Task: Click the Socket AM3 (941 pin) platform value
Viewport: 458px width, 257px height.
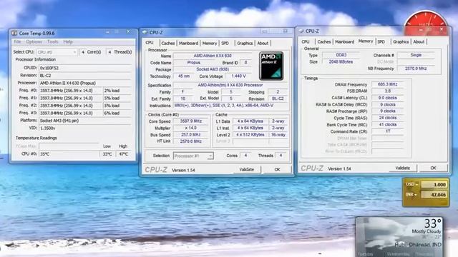Action: 85,121
